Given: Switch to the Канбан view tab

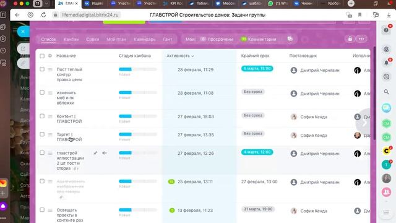Looking at the screenshot, I should 71,39.
